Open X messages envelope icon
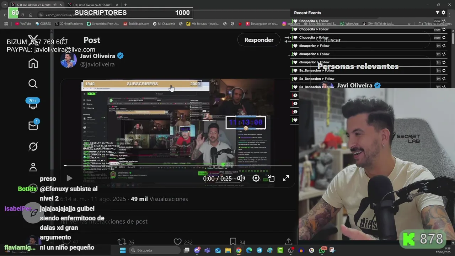This screenshot has height=256, width=455. point(33,125)
